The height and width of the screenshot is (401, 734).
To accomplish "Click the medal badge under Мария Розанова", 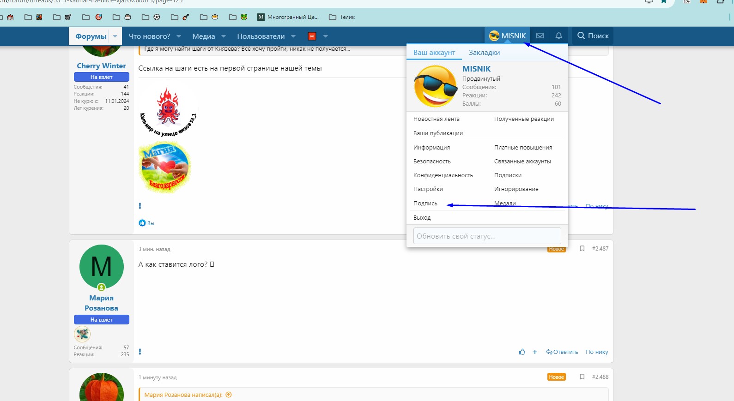I will point(82,334).
